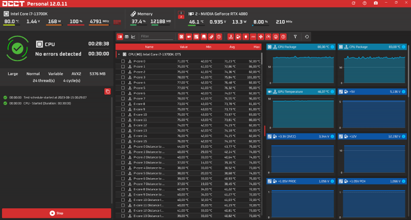Click the reset min/max values icon
Image resolution: width=411 pixels, height=220 pixels.
(307, 37)
